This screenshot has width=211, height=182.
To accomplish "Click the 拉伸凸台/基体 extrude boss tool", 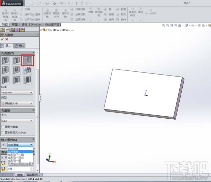I will (5, 15).
